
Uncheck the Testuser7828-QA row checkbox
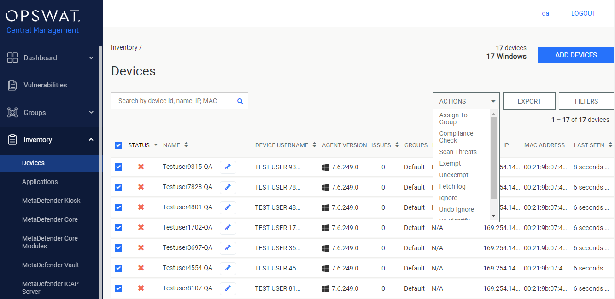tap(118, 187)
